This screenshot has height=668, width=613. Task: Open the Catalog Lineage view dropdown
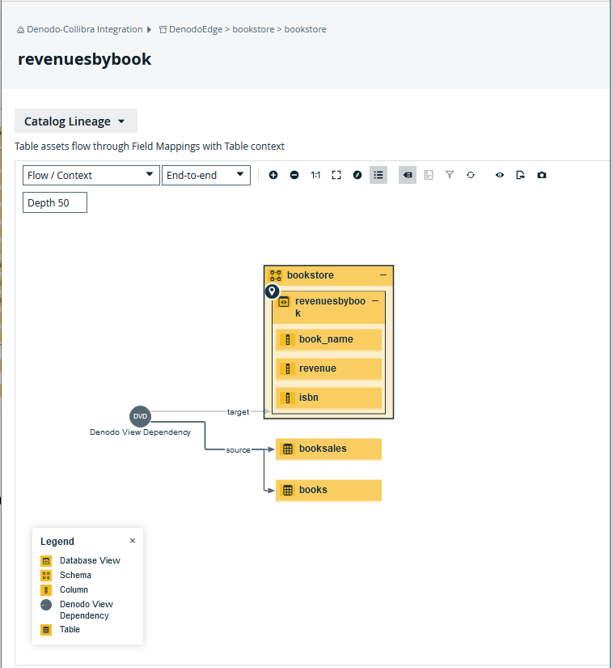point(76,121)
